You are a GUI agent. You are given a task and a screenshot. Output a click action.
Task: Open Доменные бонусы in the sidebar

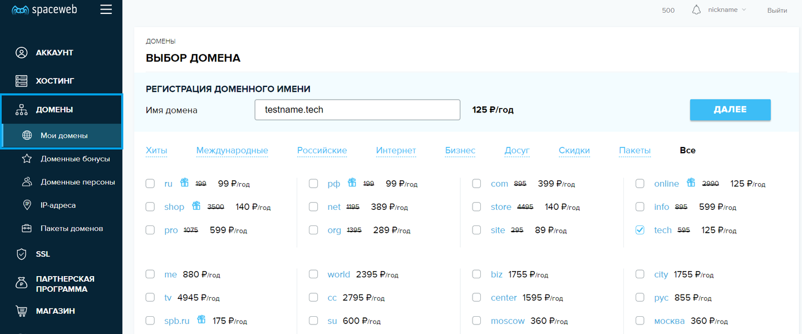[75, 159]
